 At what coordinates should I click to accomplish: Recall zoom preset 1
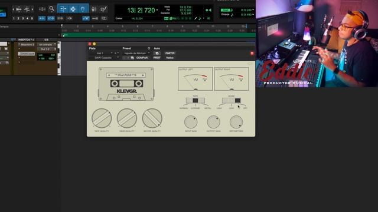[x=14, y=18]
